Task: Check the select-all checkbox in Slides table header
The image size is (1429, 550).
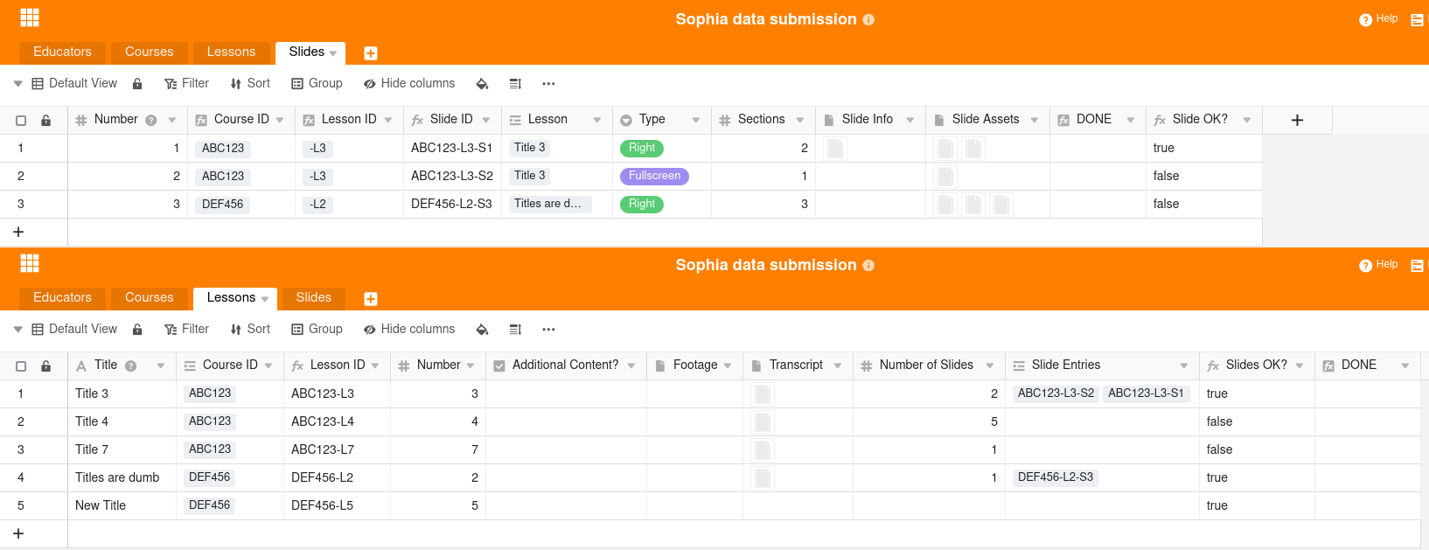Action: (x=21, y=121)
